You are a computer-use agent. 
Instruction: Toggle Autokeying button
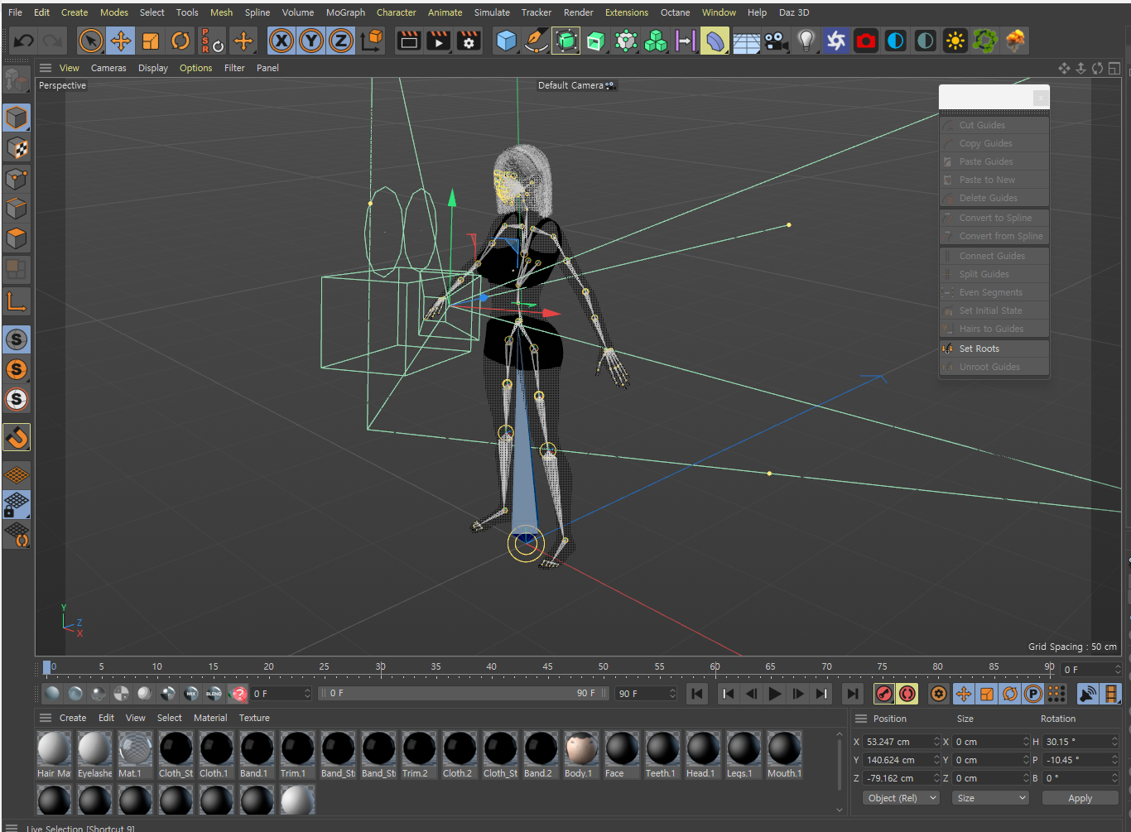point(907,694)
